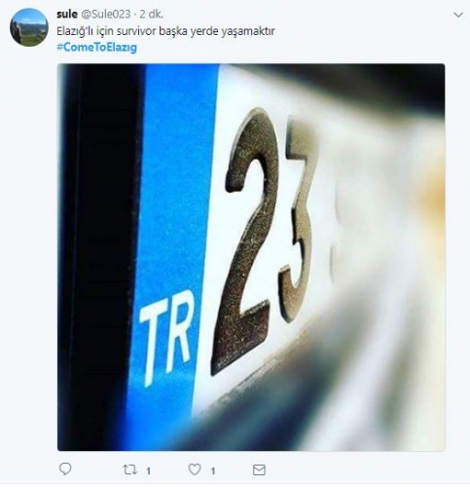The height and width of the screenshot is (487, 470).
Task: Click the @Sule023 handle
Action: 105,14
